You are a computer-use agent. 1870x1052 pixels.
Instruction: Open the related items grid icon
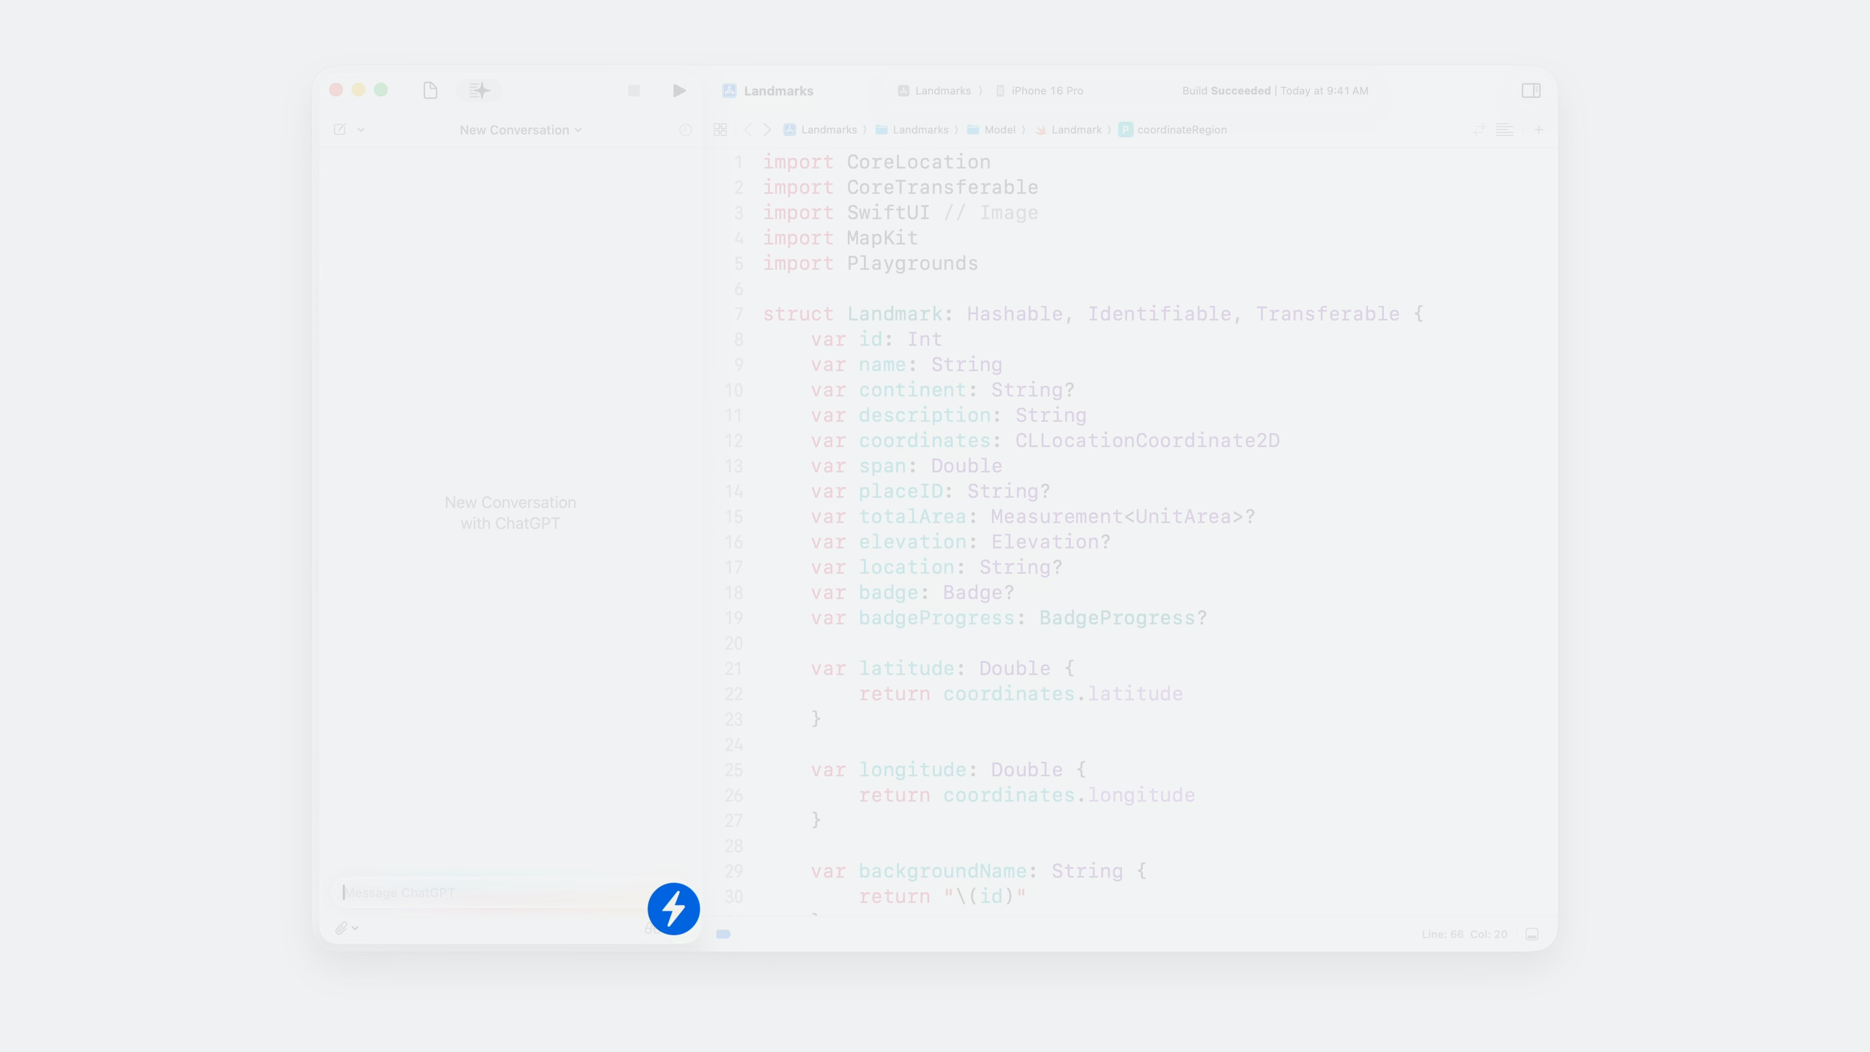point(720,130)
